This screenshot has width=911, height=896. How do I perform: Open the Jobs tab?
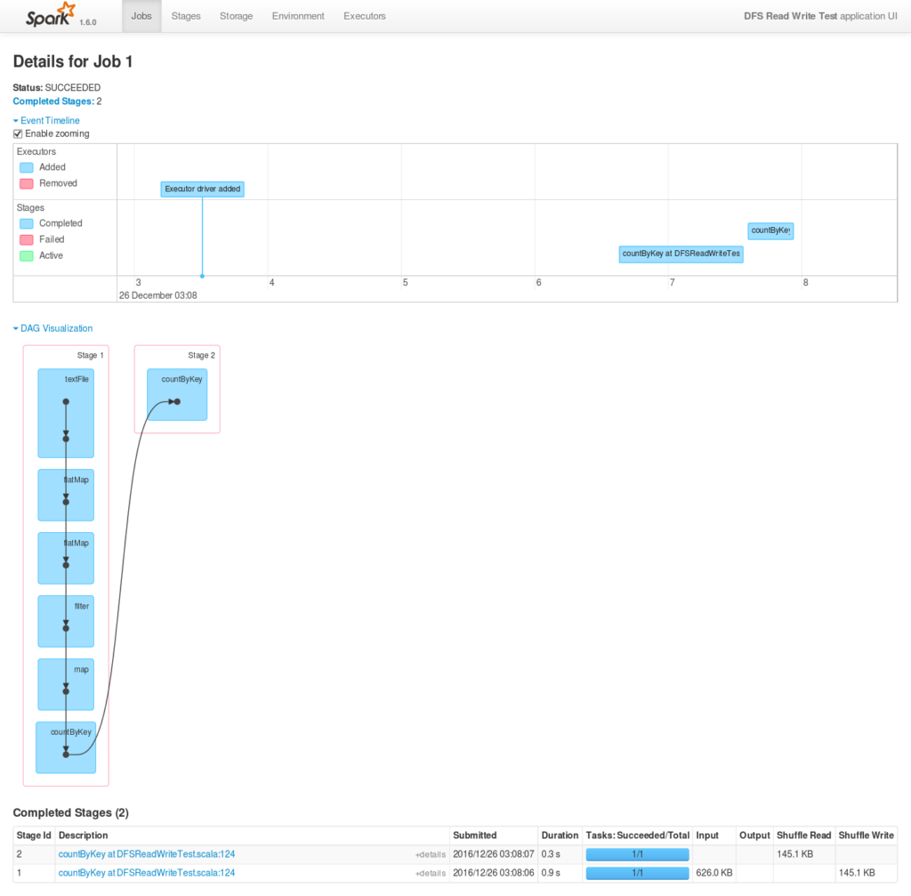[141, 16]
